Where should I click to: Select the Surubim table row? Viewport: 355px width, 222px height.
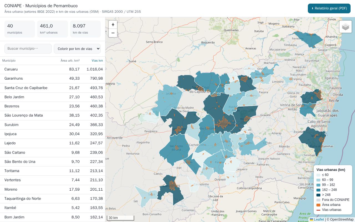[x=53, y=125]
